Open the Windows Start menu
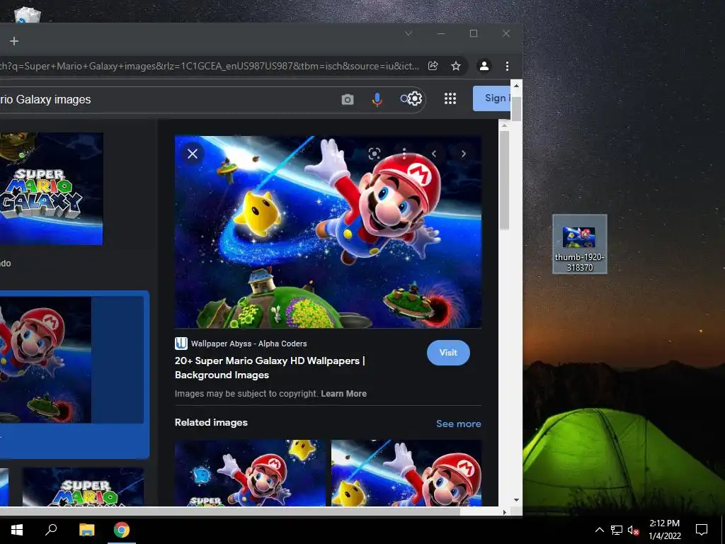This screenshot has width=725, height=544. point(17,530)
